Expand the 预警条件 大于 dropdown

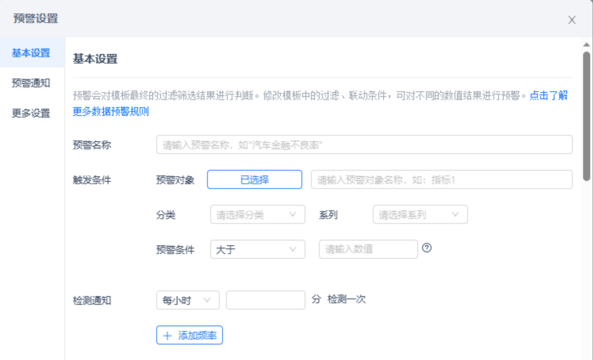pyautogui.click(x=257, y=250)
